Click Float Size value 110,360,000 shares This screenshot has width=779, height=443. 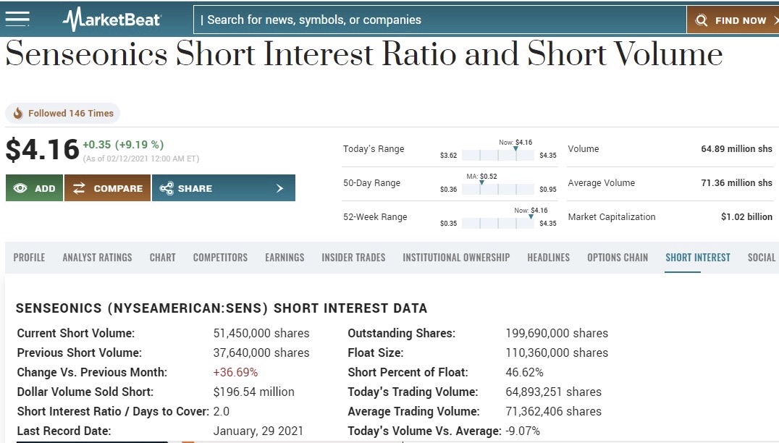point(557,353)
